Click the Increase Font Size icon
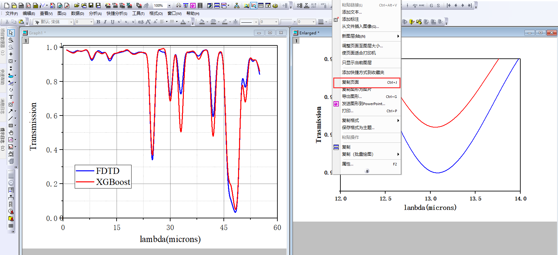558x255 pixels. tap(148, 22)
